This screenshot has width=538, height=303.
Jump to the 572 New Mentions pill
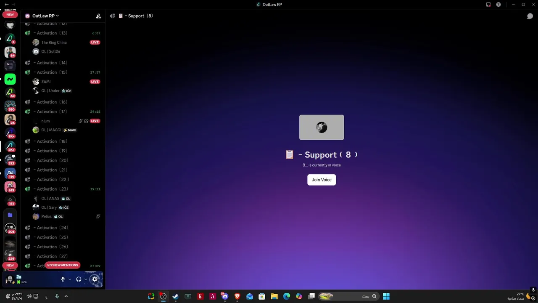tap(63, 265)
